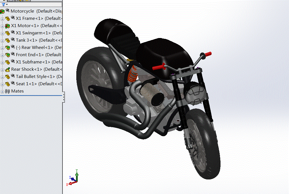The height and width of the screenshot is (194, 289).
Task: Click the blue Z axis of triad
Action: click(x=73, y=179)
